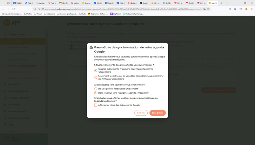Reload the page with the refresh icon
Screen dimensions: 255x145
(x=13, y=9)
